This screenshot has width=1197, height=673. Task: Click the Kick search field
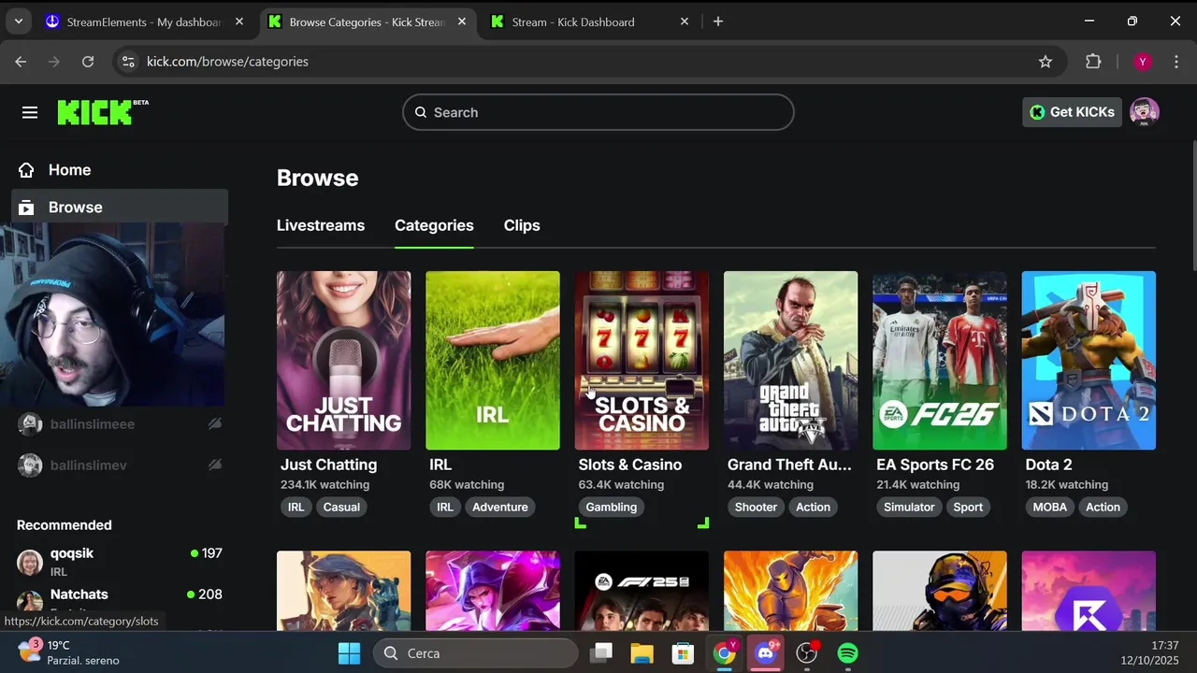tap(598, 112)
